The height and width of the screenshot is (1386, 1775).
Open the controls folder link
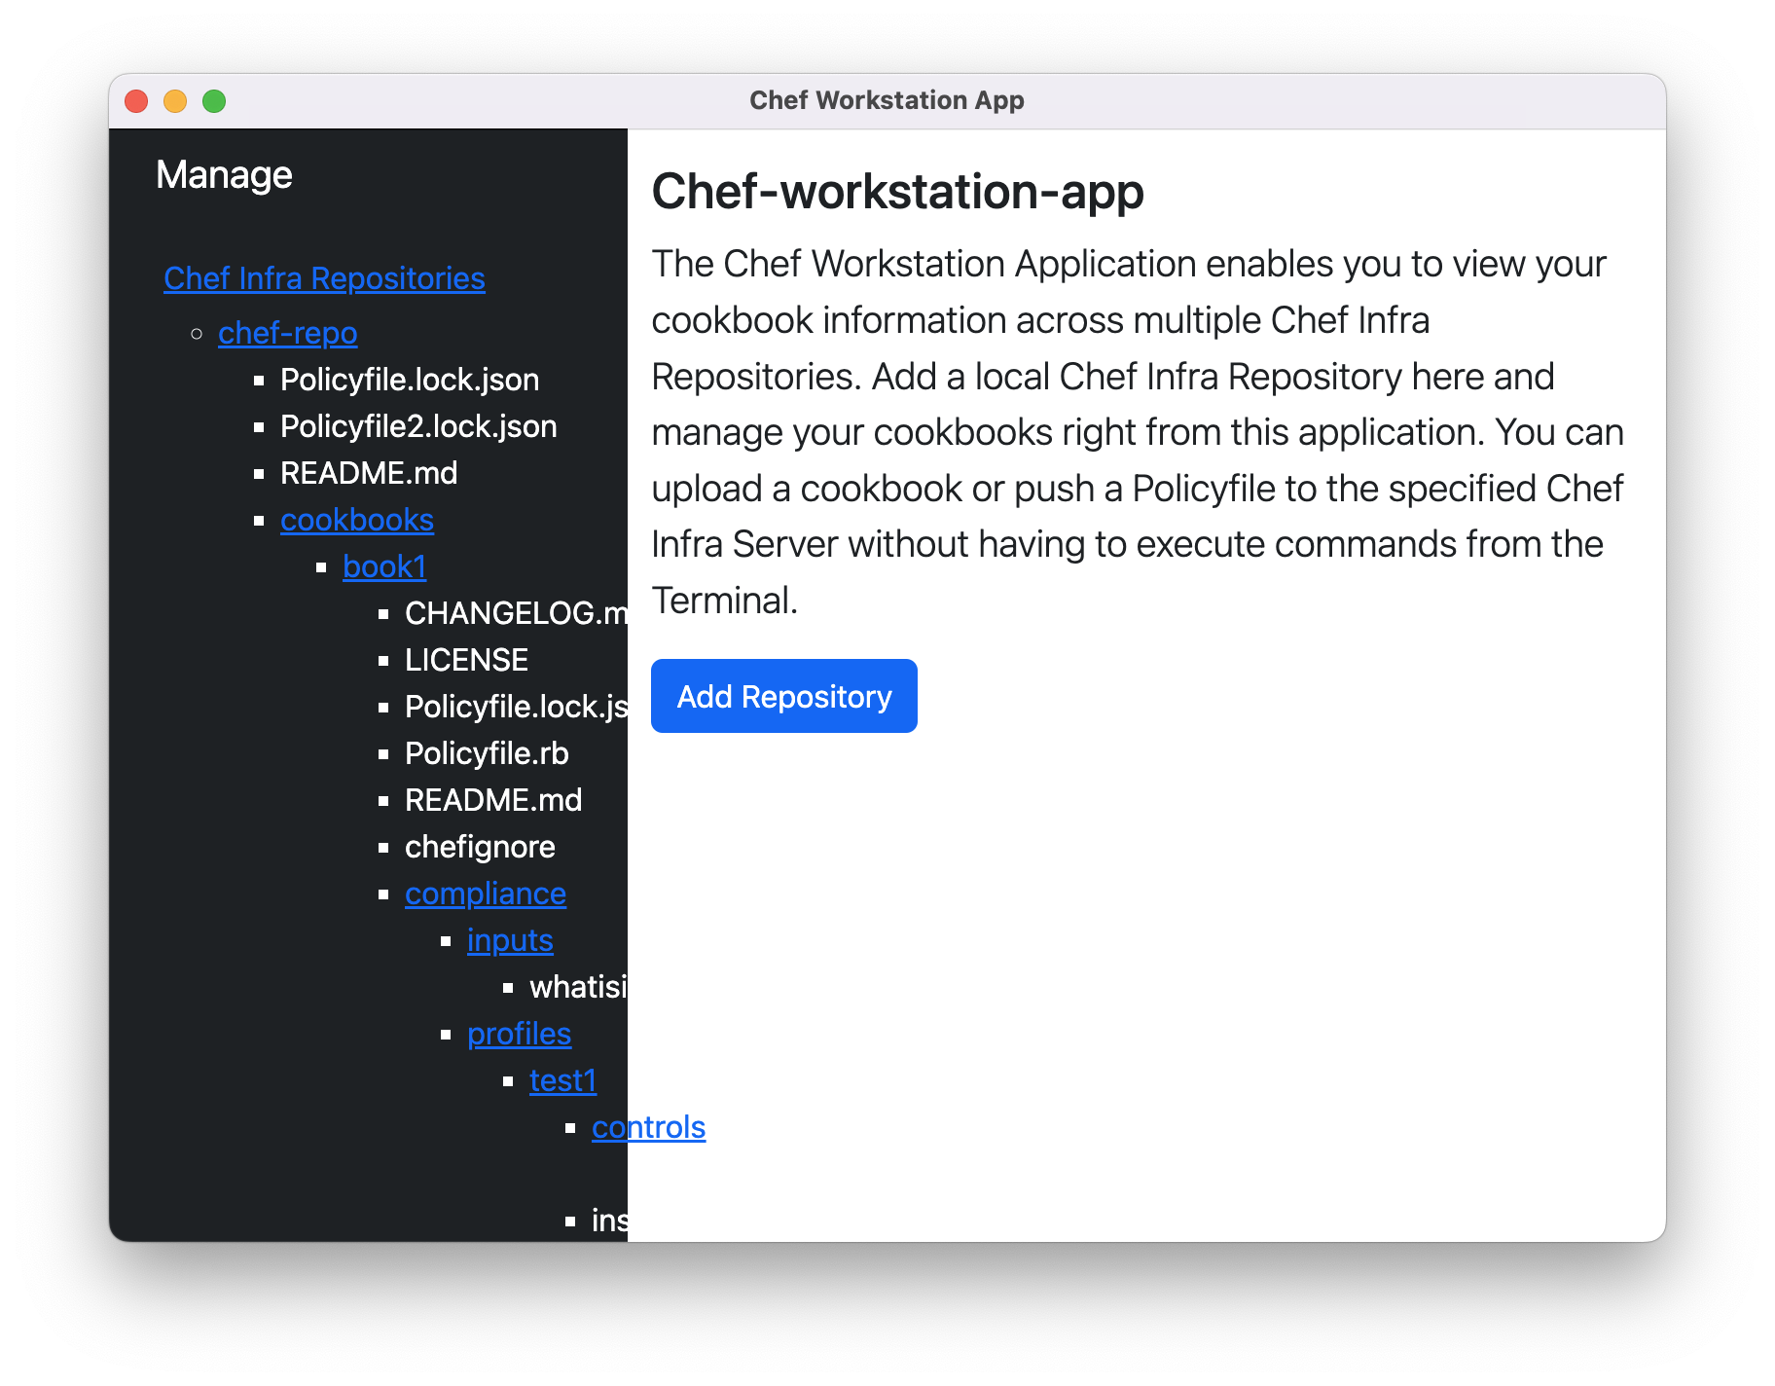pos(648,1127)
